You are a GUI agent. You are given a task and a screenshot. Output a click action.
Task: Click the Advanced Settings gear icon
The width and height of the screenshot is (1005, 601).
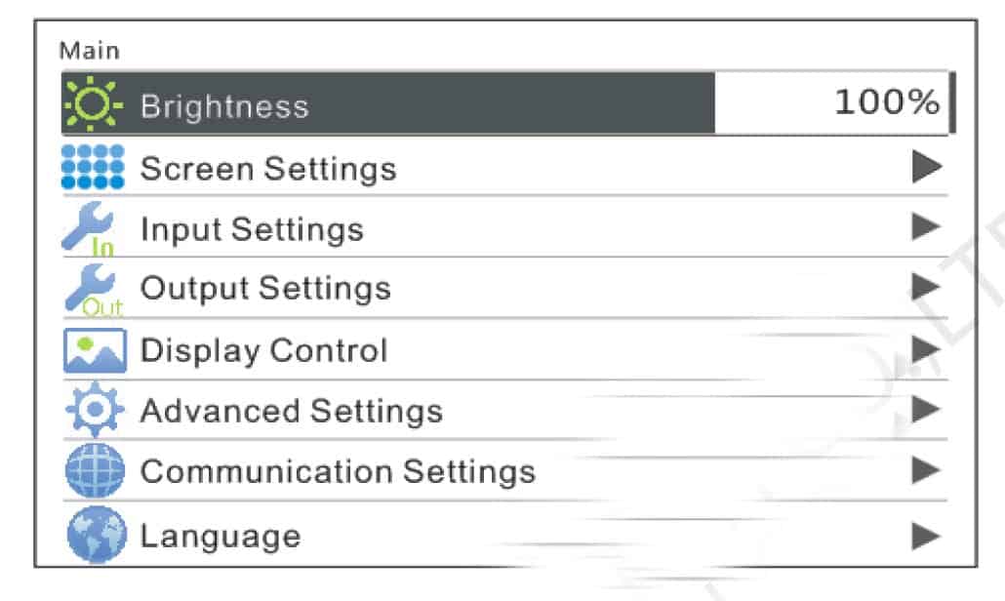93,412
